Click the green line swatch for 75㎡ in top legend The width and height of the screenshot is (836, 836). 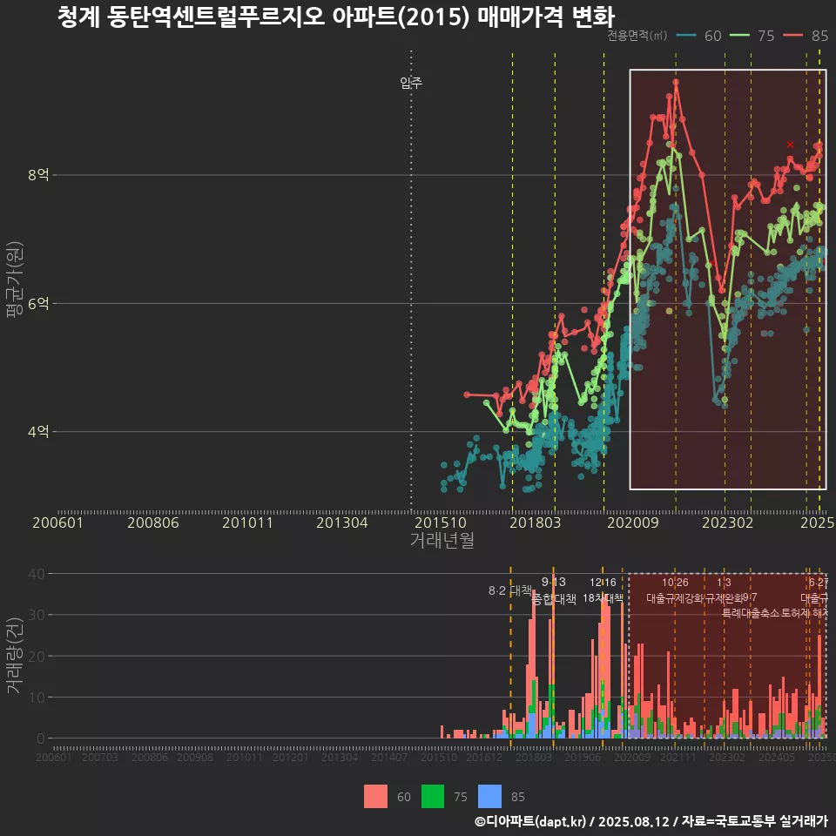click(x=739, y=36)
